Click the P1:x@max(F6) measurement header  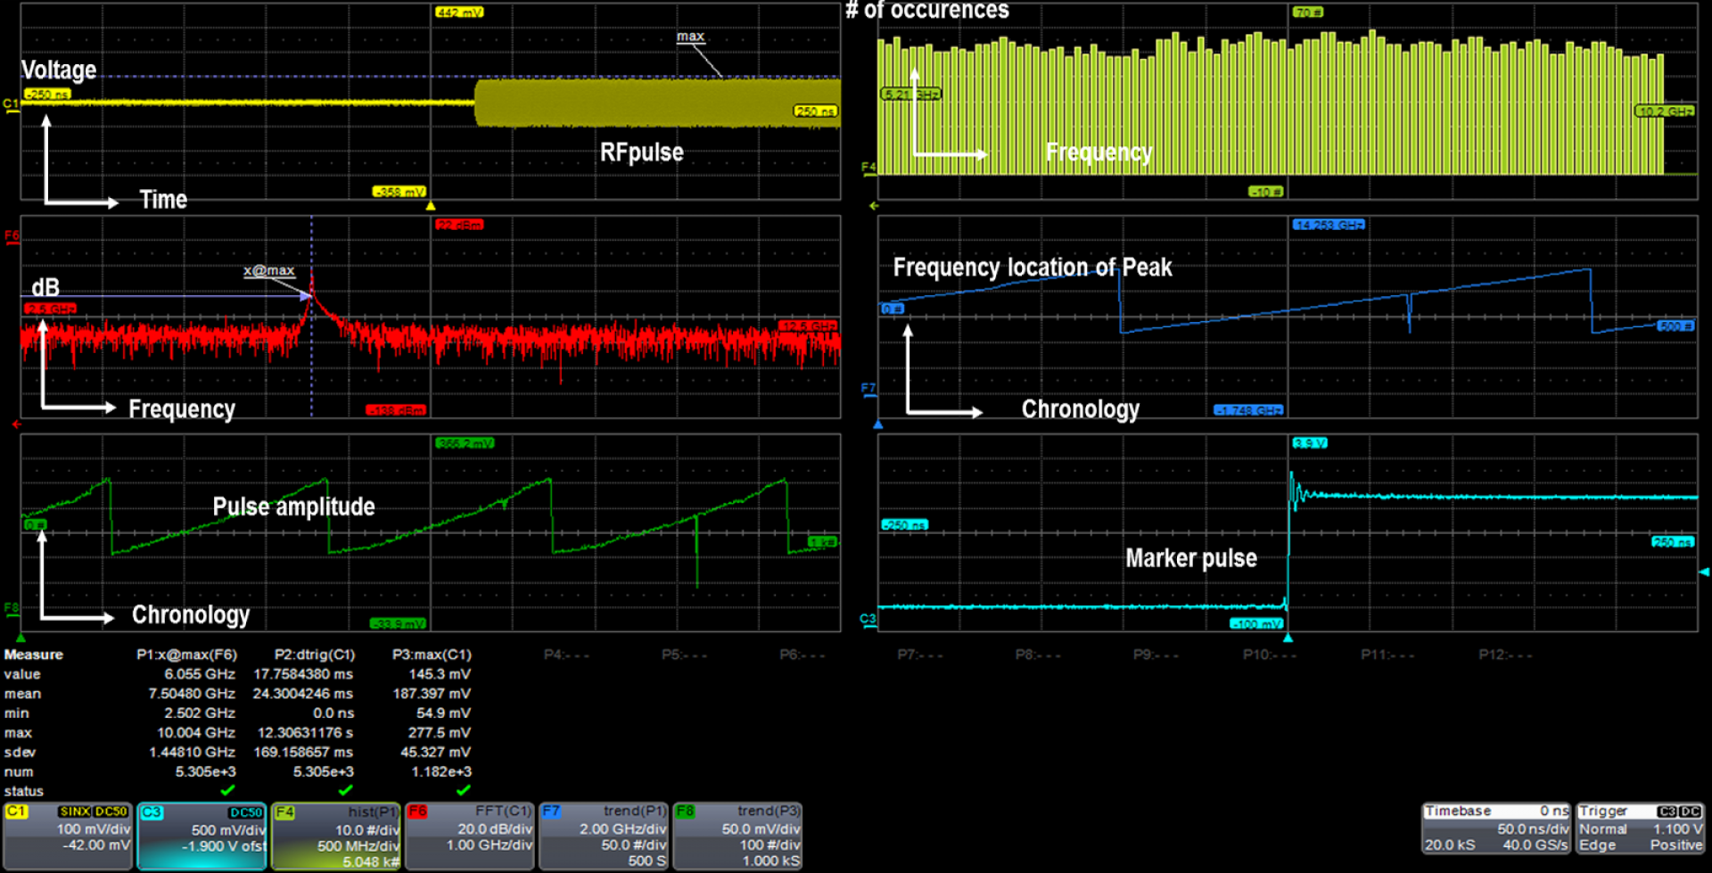click(x=186, y=655)
